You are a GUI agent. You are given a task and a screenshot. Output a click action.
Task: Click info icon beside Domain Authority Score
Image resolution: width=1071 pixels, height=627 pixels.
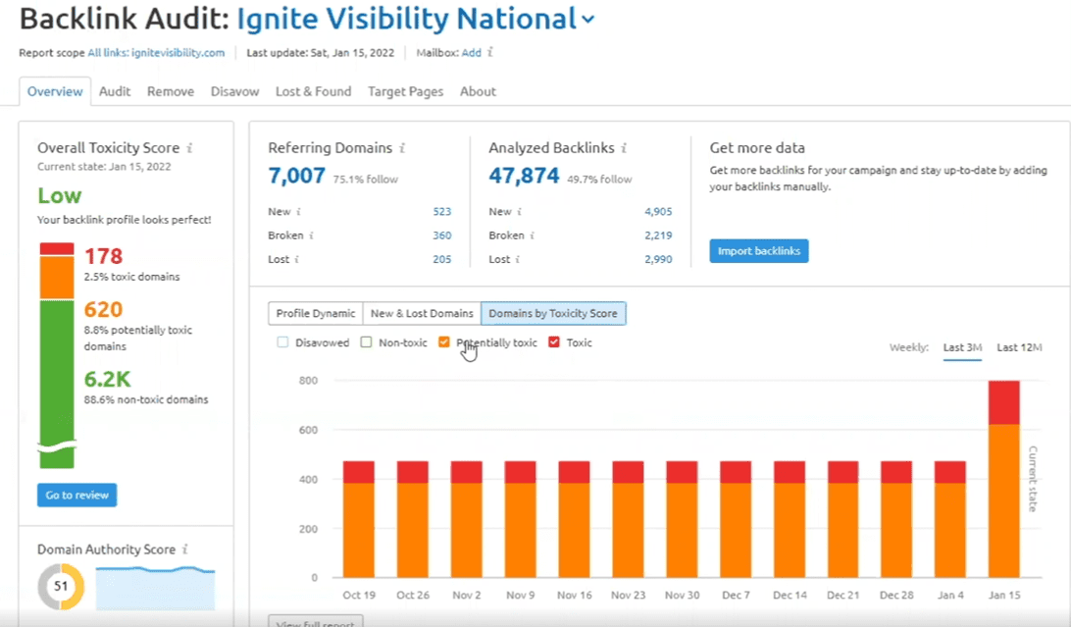[184, 549]
